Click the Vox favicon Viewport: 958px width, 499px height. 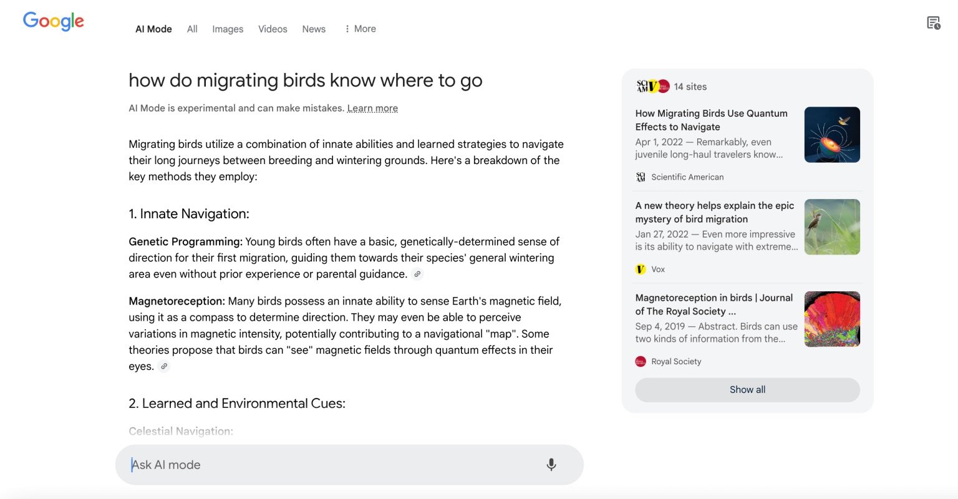coord(641,269)
